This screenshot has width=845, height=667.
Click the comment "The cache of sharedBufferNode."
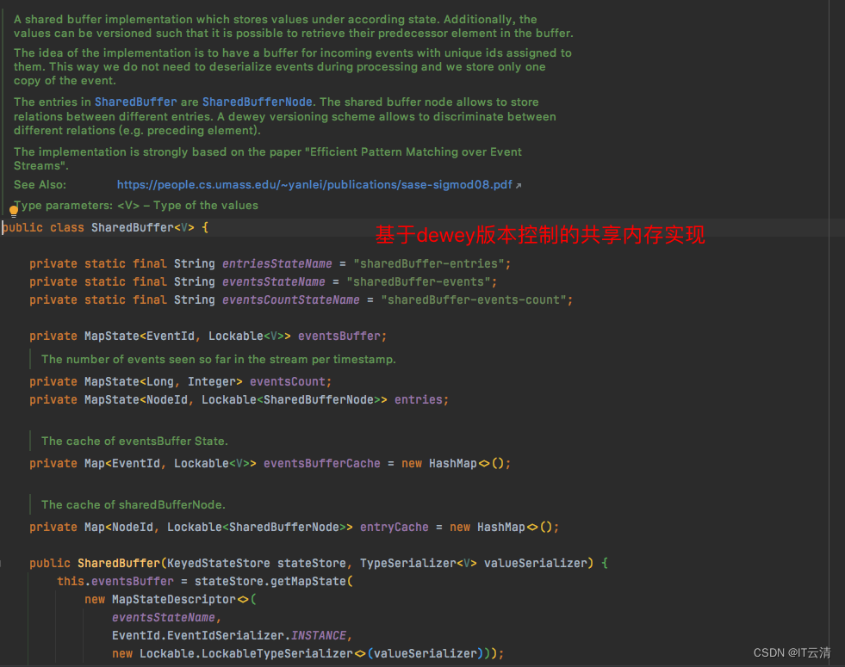(134, 505)
